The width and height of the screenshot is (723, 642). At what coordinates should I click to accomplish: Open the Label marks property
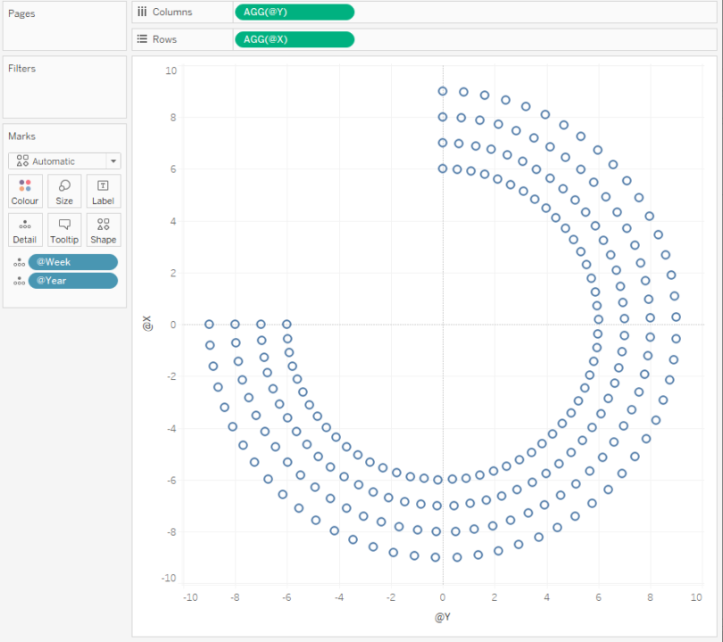[103, 191]
